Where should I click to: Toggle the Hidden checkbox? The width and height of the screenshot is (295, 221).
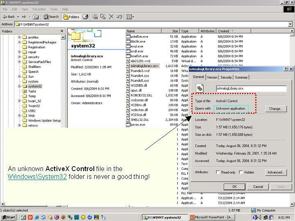(x=241, y=172)
